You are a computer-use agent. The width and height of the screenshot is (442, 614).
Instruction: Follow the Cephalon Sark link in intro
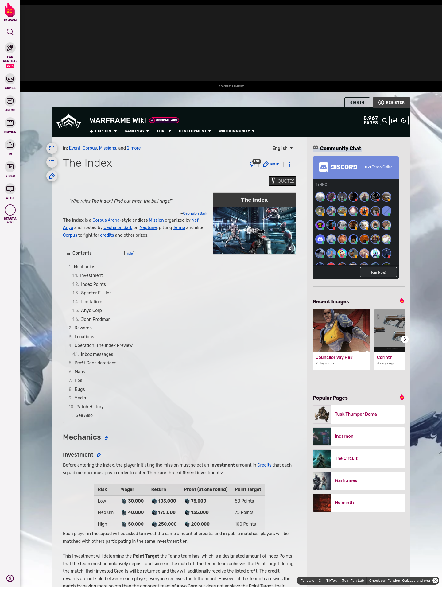click(118, 227)
